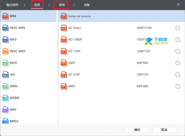Choose the WEBM format icon
Image resolution: width=185 pixels, height=136 pixels.
coord(5,98)
